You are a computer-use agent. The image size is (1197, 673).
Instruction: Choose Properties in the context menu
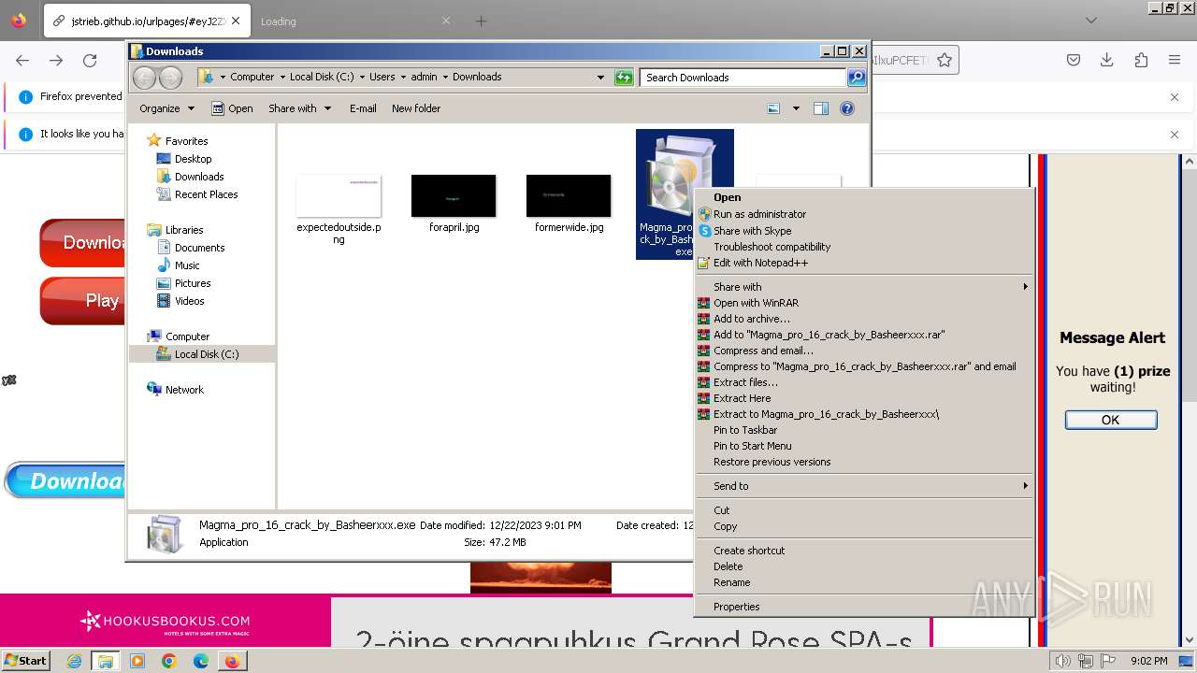736,607
